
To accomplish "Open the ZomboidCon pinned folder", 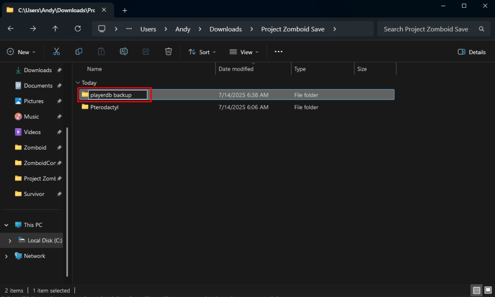I will [x=40, y=163].
